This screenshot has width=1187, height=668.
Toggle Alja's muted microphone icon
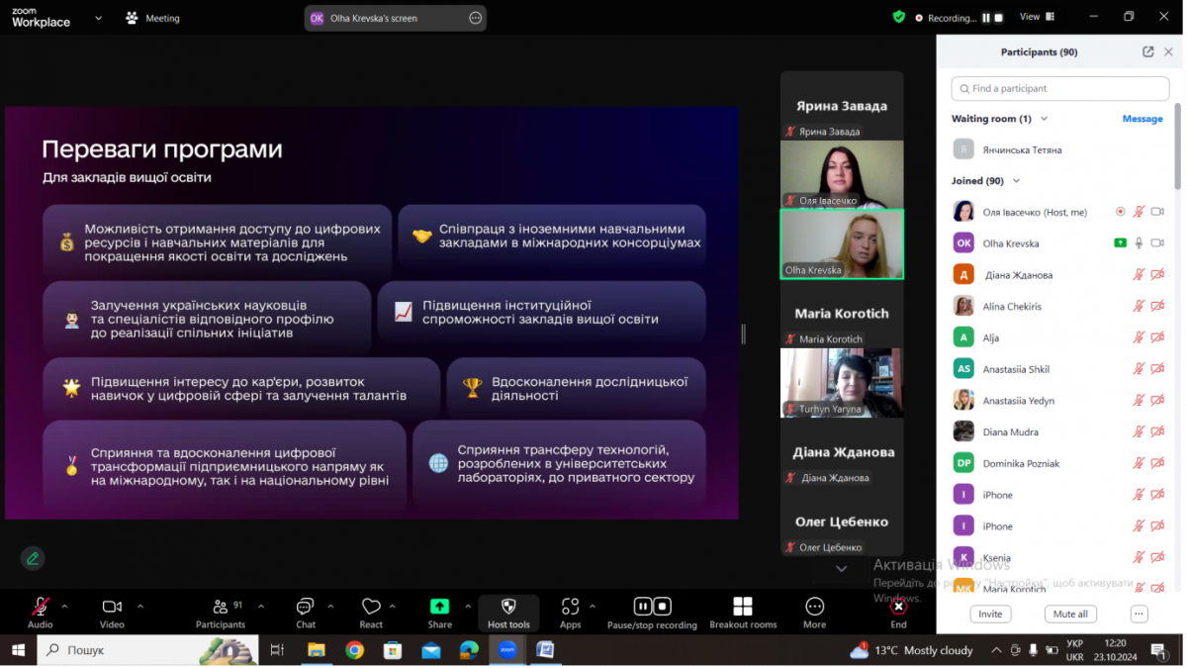[x=1140, y=337]
